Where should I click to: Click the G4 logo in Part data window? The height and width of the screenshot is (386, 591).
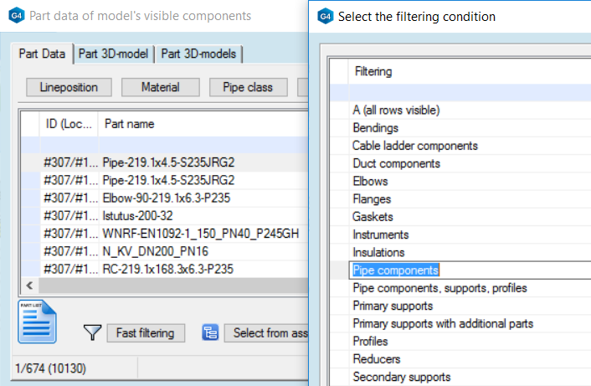[15, 16]
